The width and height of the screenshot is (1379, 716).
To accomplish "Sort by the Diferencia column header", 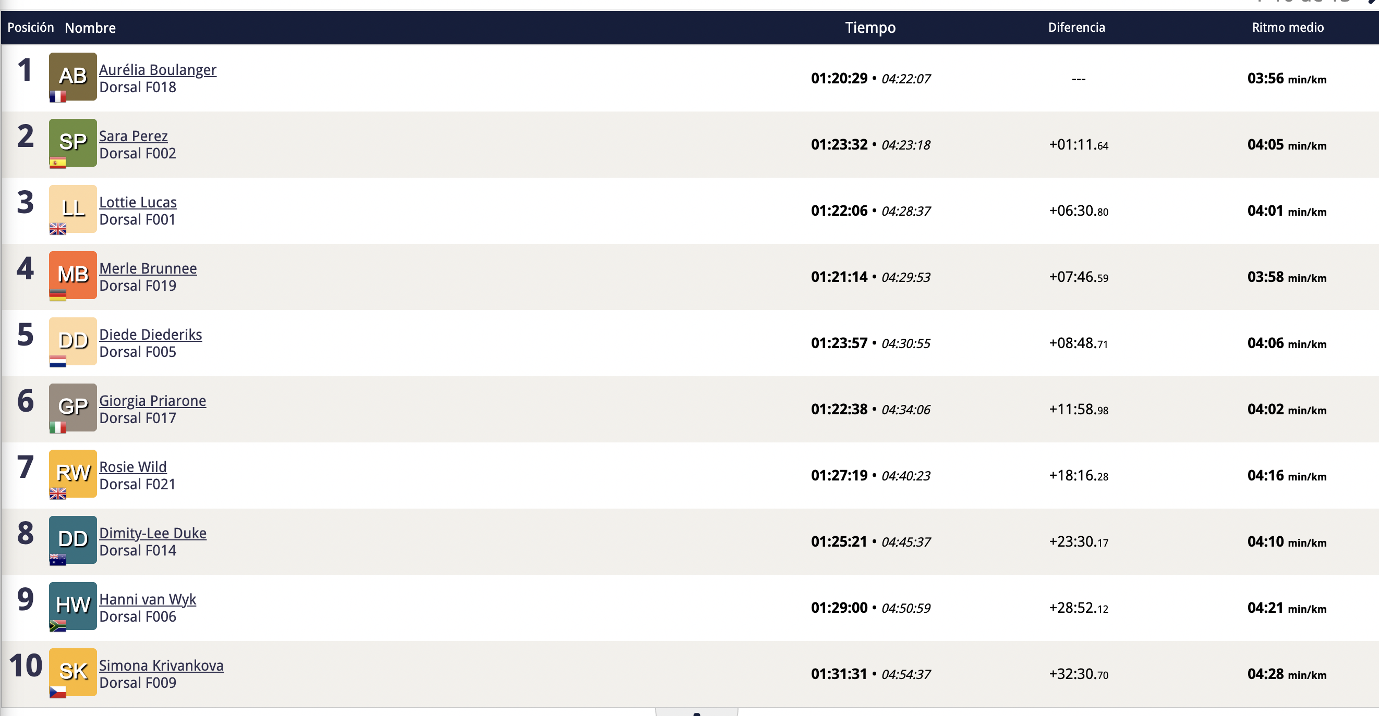I will [x=1076, y=28].
